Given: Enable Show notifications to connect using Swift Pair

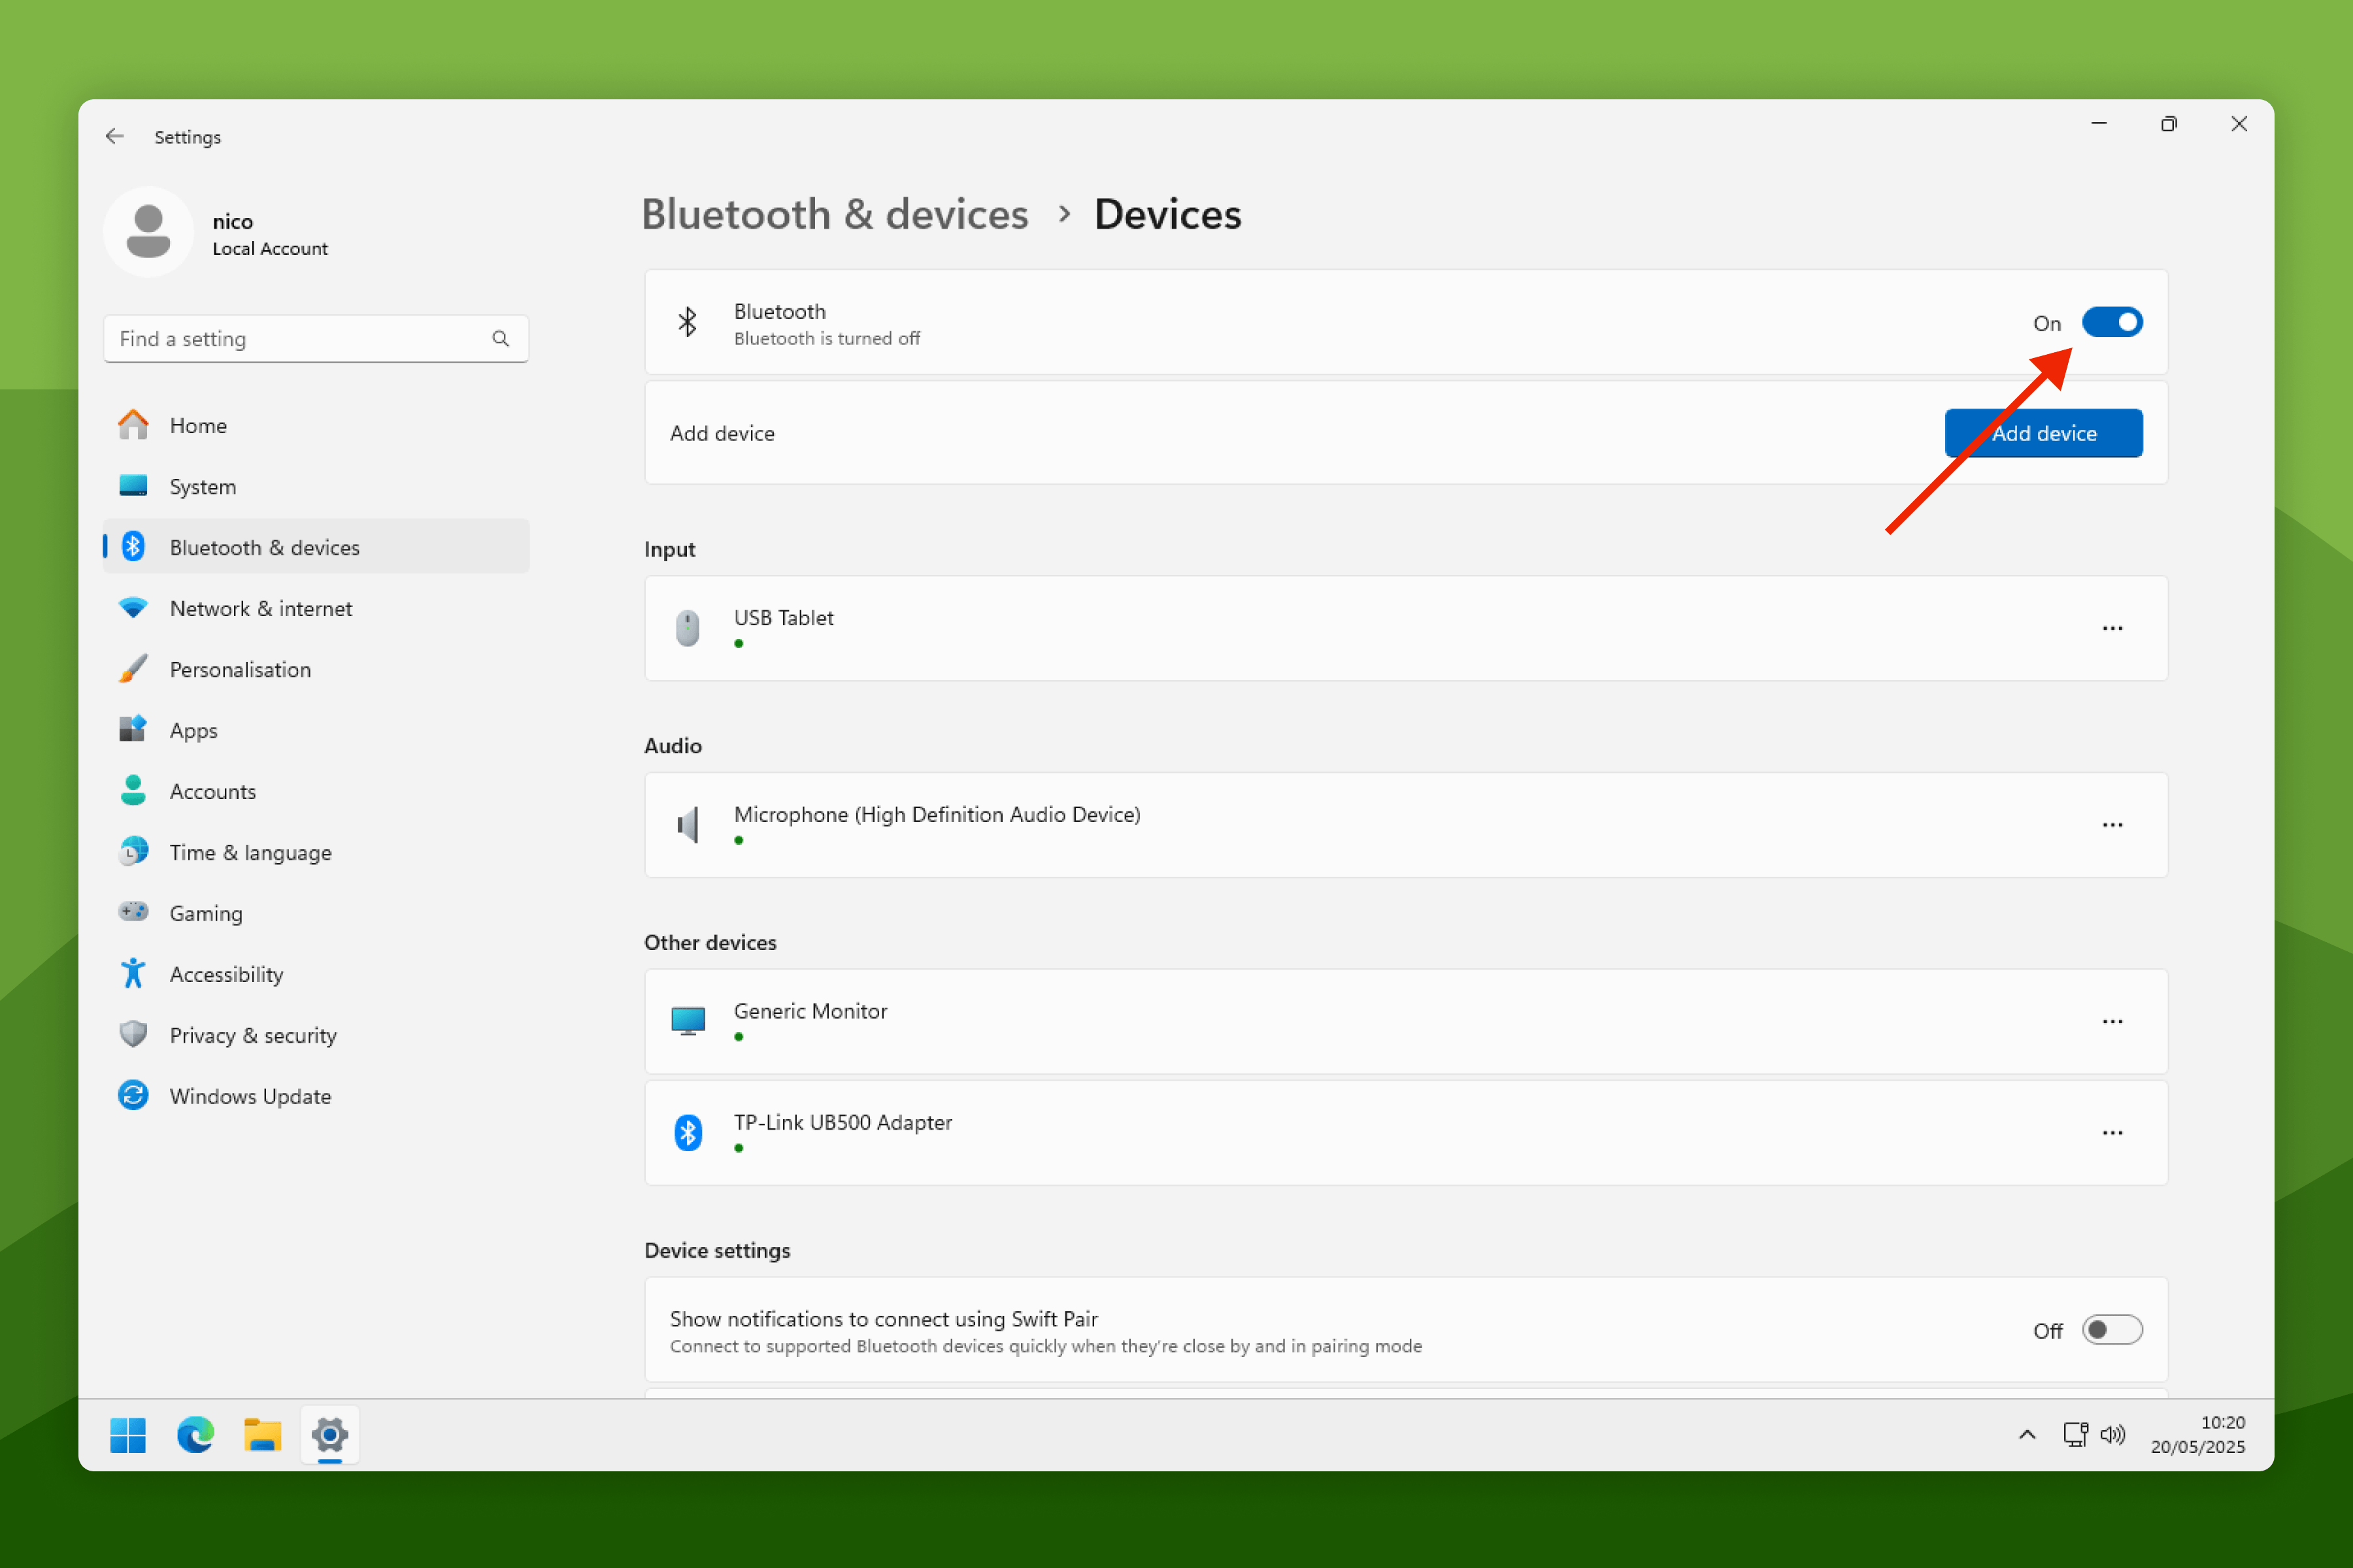Looking at the screenshot, I should [x=2112, y=1330].
